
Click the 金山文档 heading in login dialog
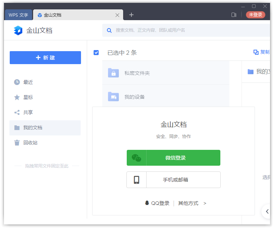[174, 125]
